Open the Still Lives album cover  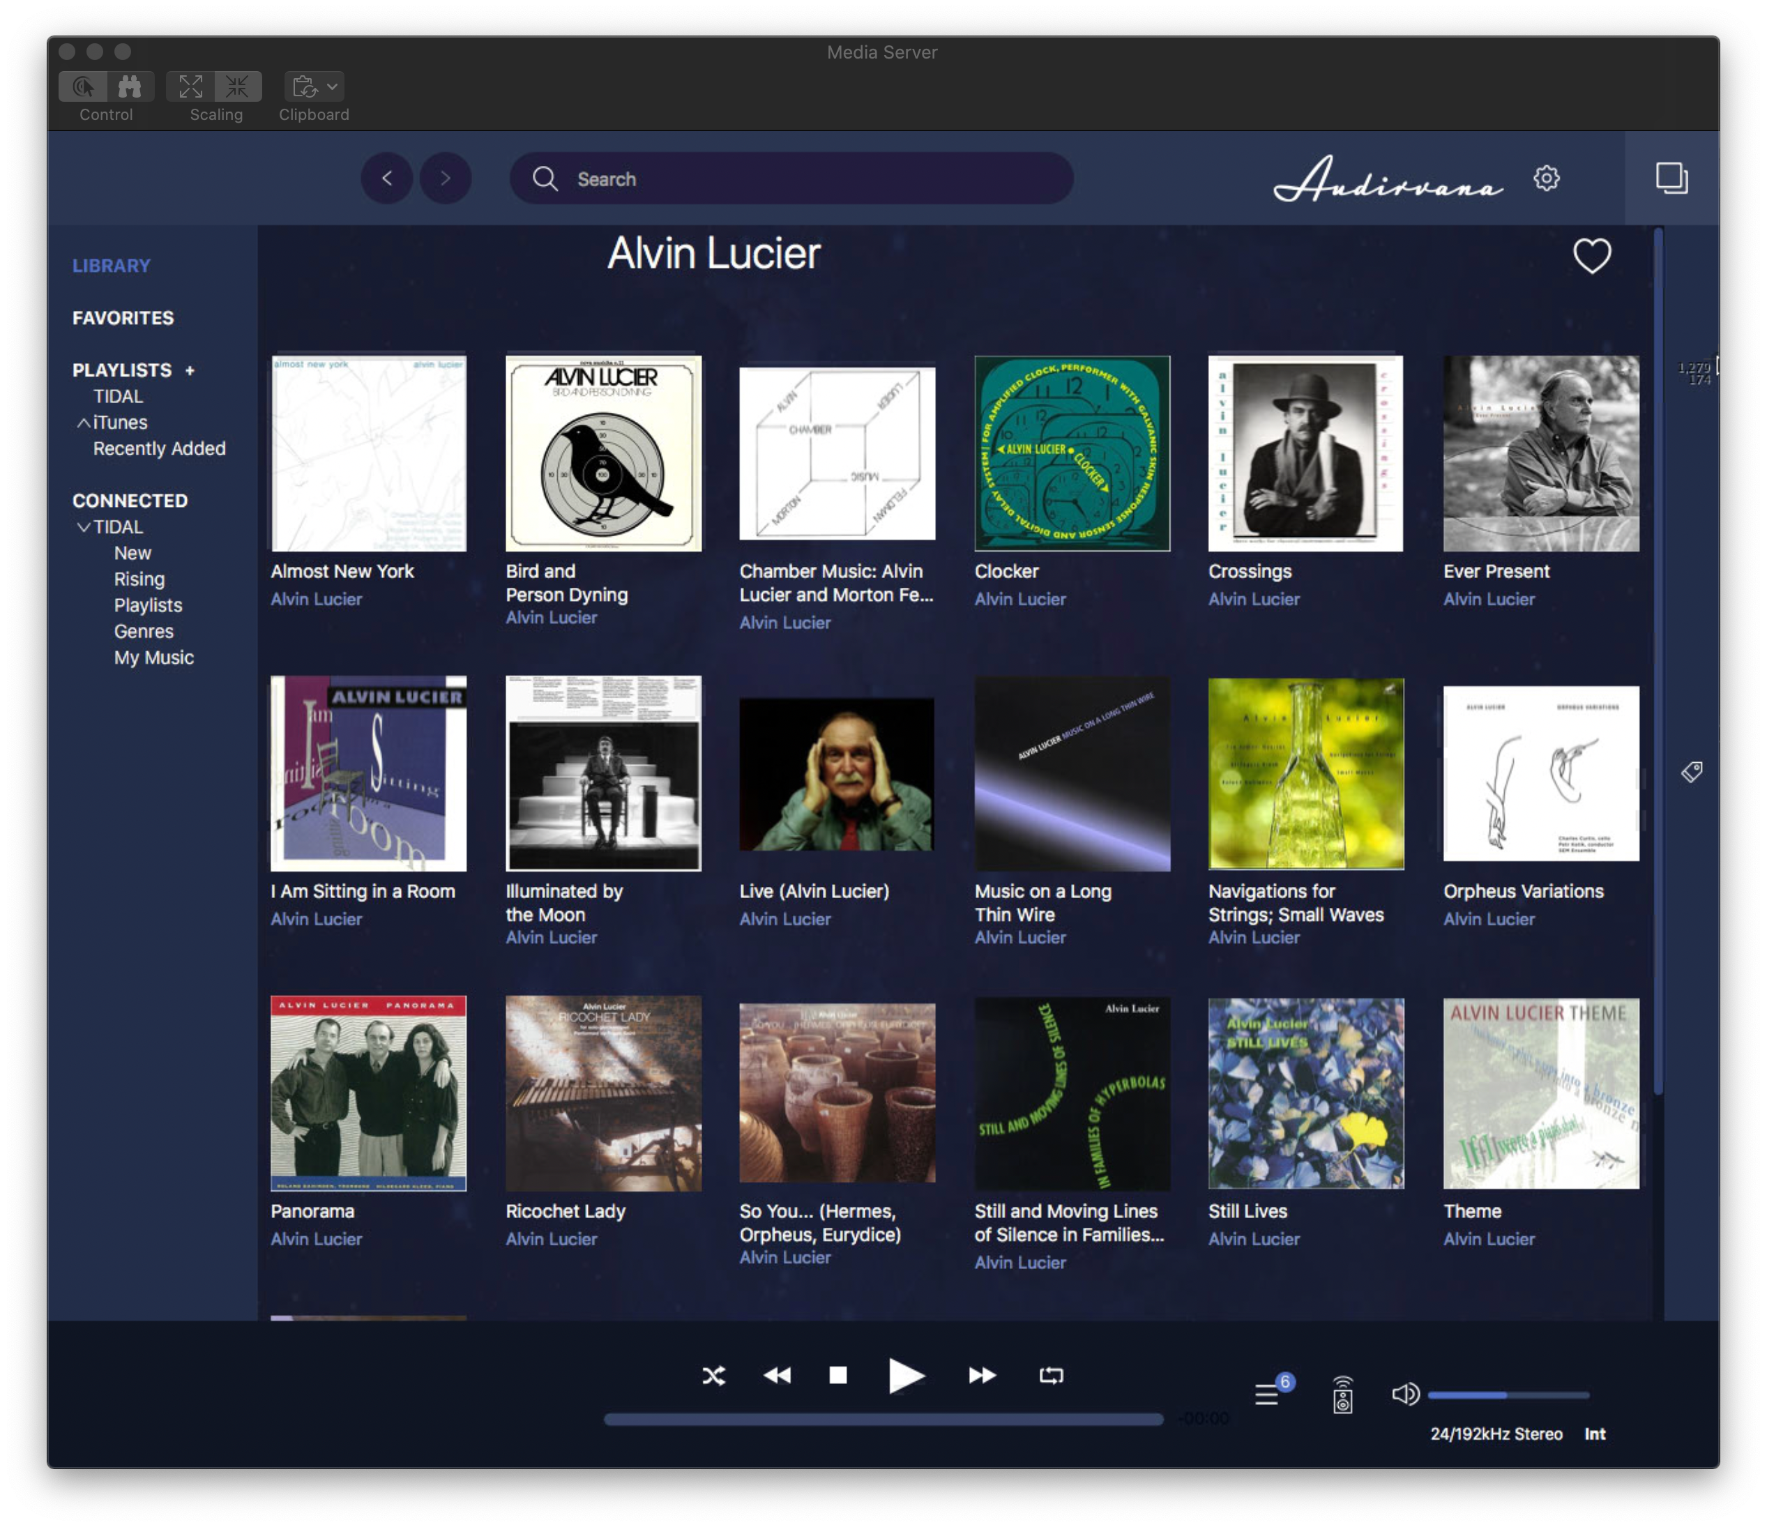(x=1305, y=1093)
